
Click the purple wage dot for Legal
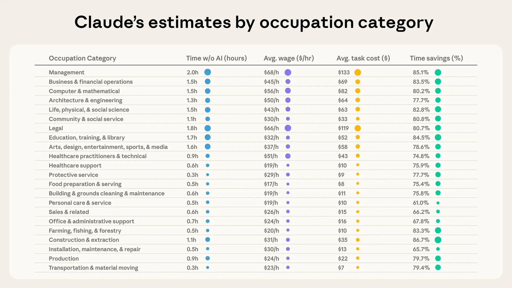pos(288,128)
